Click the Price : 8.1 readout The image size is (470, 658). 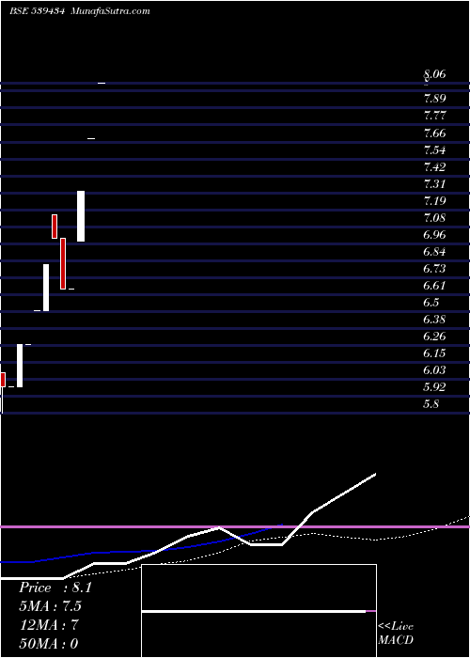point(55,587)
